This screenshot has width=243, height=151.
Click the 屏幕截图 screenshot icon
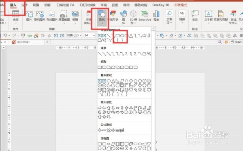pyautogui.click(x=64, y=17)
